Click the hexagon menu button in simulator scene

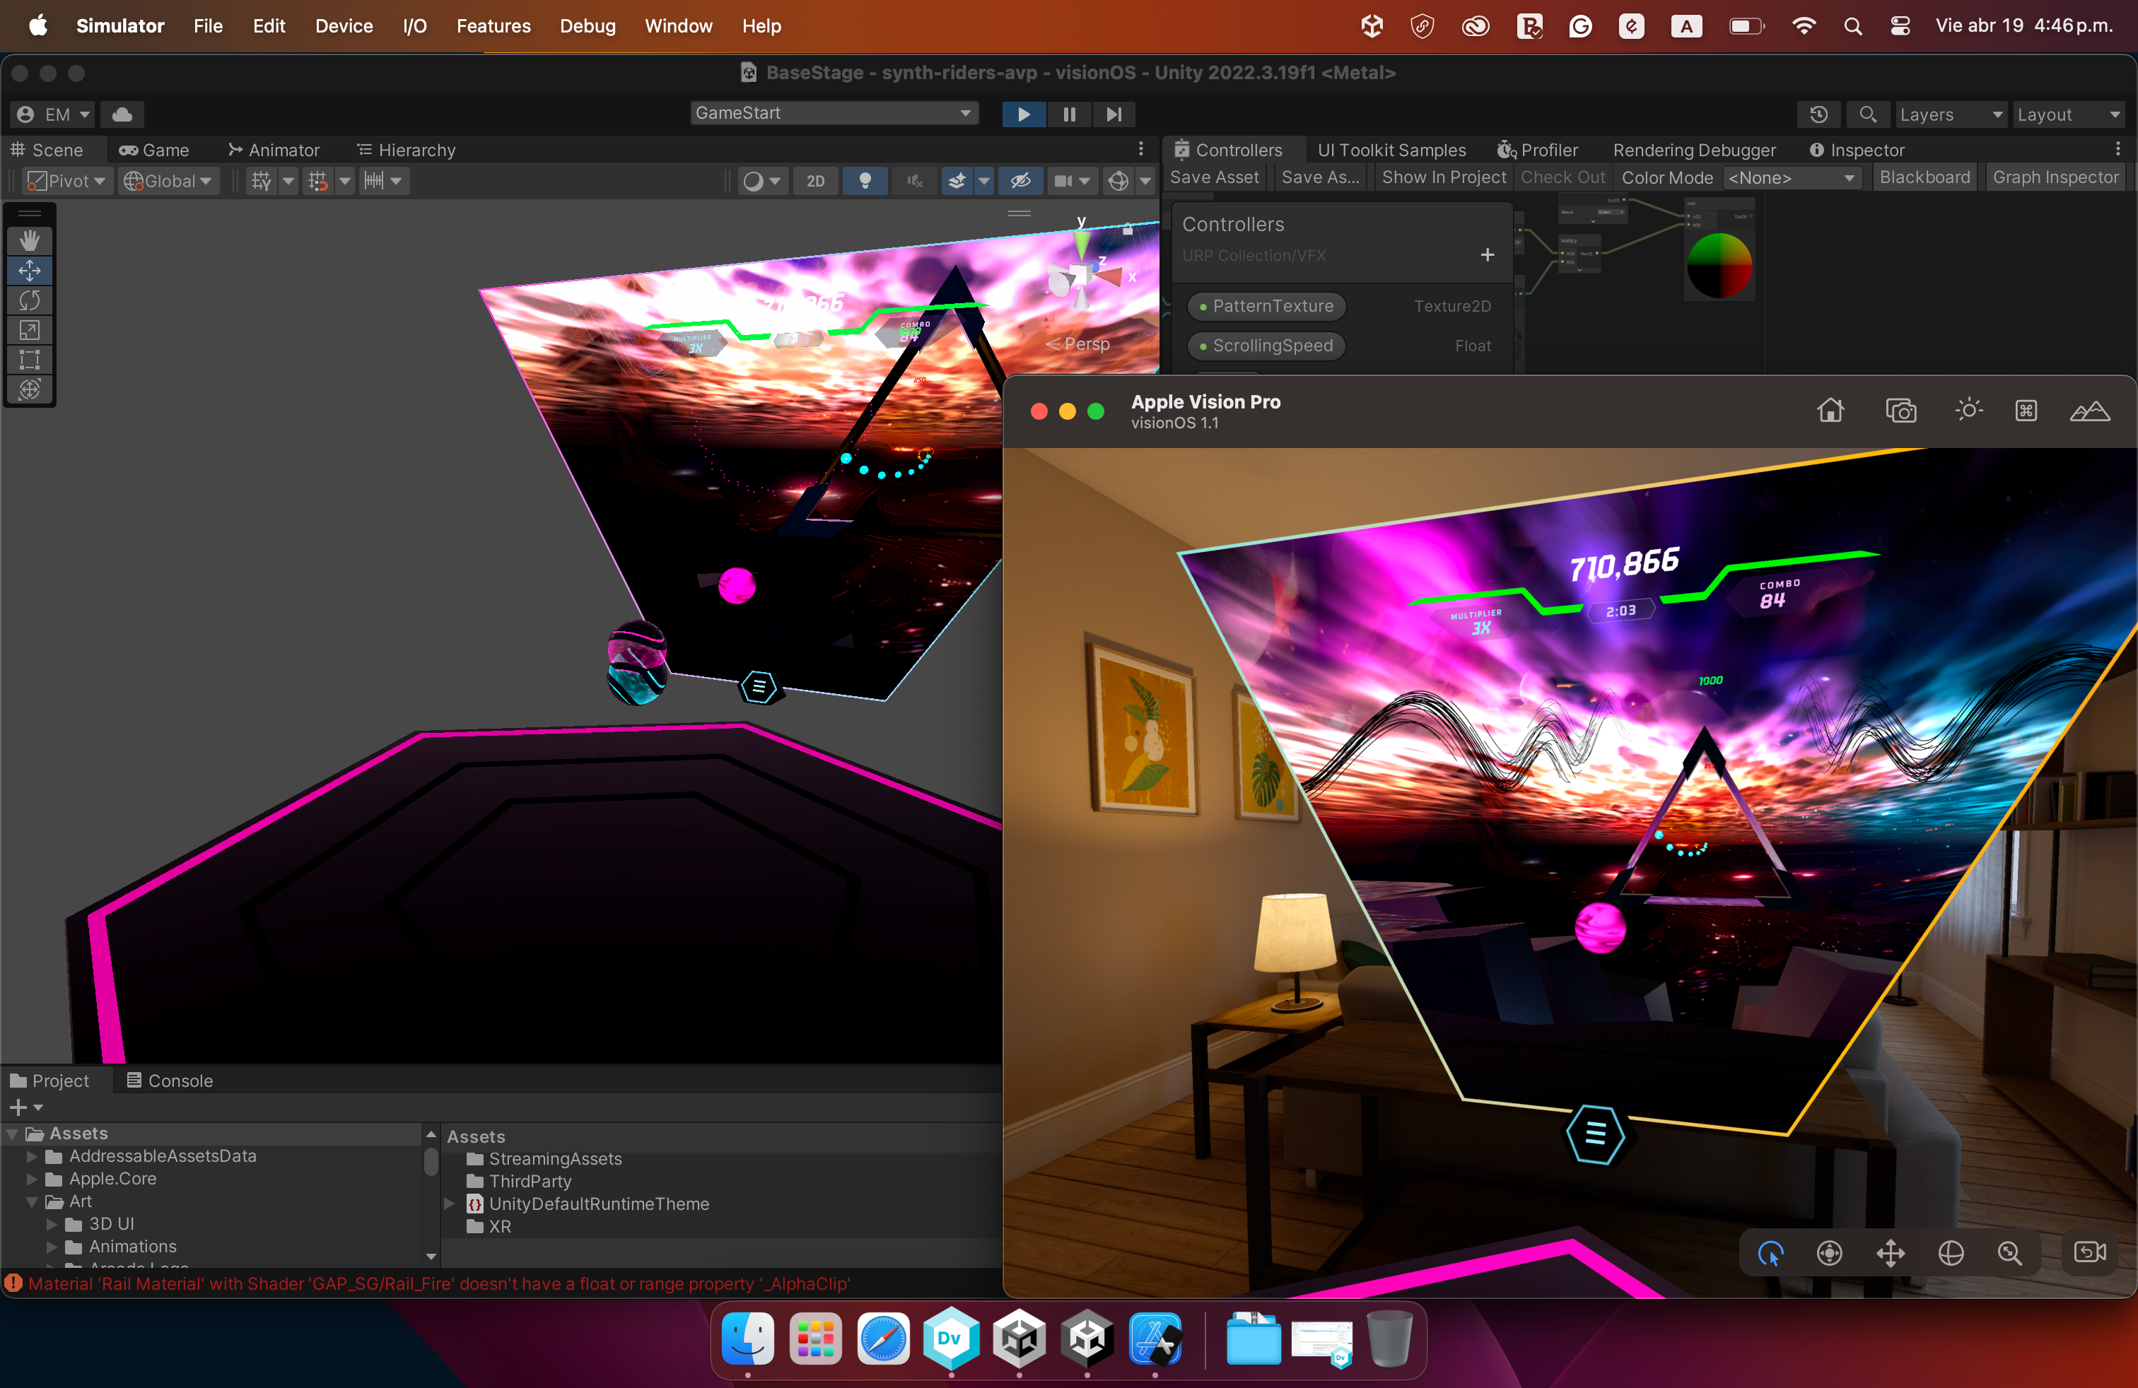[1594, 1134]
